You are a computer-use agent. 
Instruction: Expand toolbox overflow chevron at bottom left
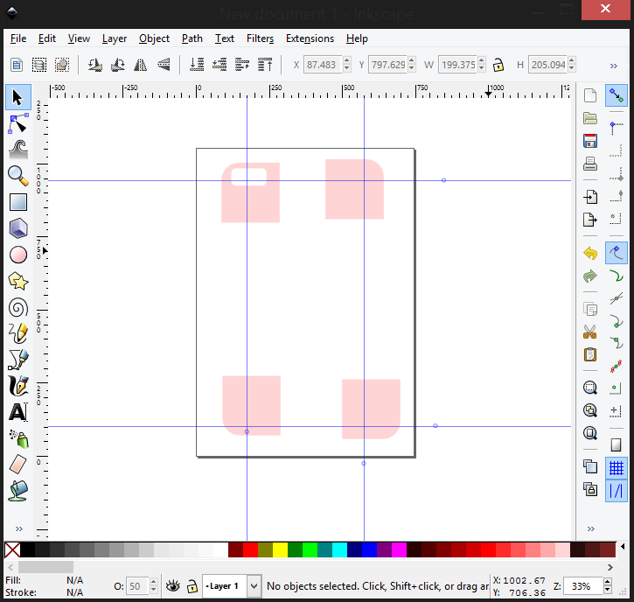pos(18,528)
